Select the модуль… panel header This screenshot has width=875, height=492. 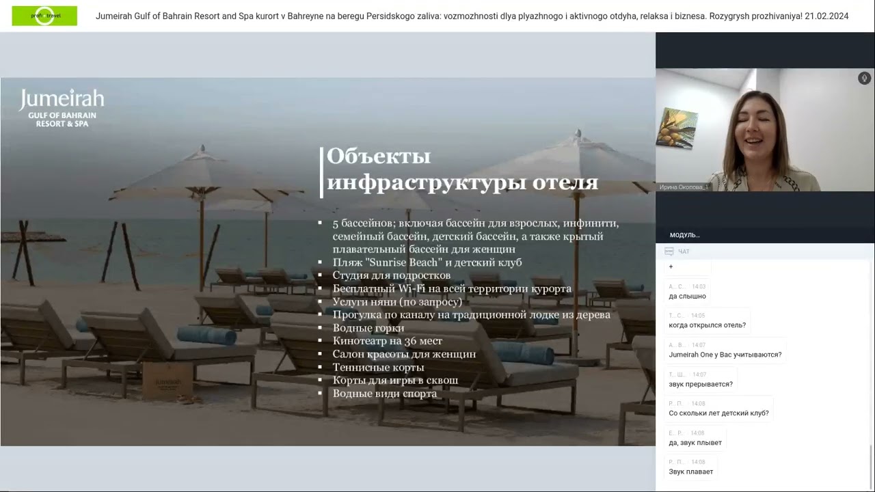685,234
